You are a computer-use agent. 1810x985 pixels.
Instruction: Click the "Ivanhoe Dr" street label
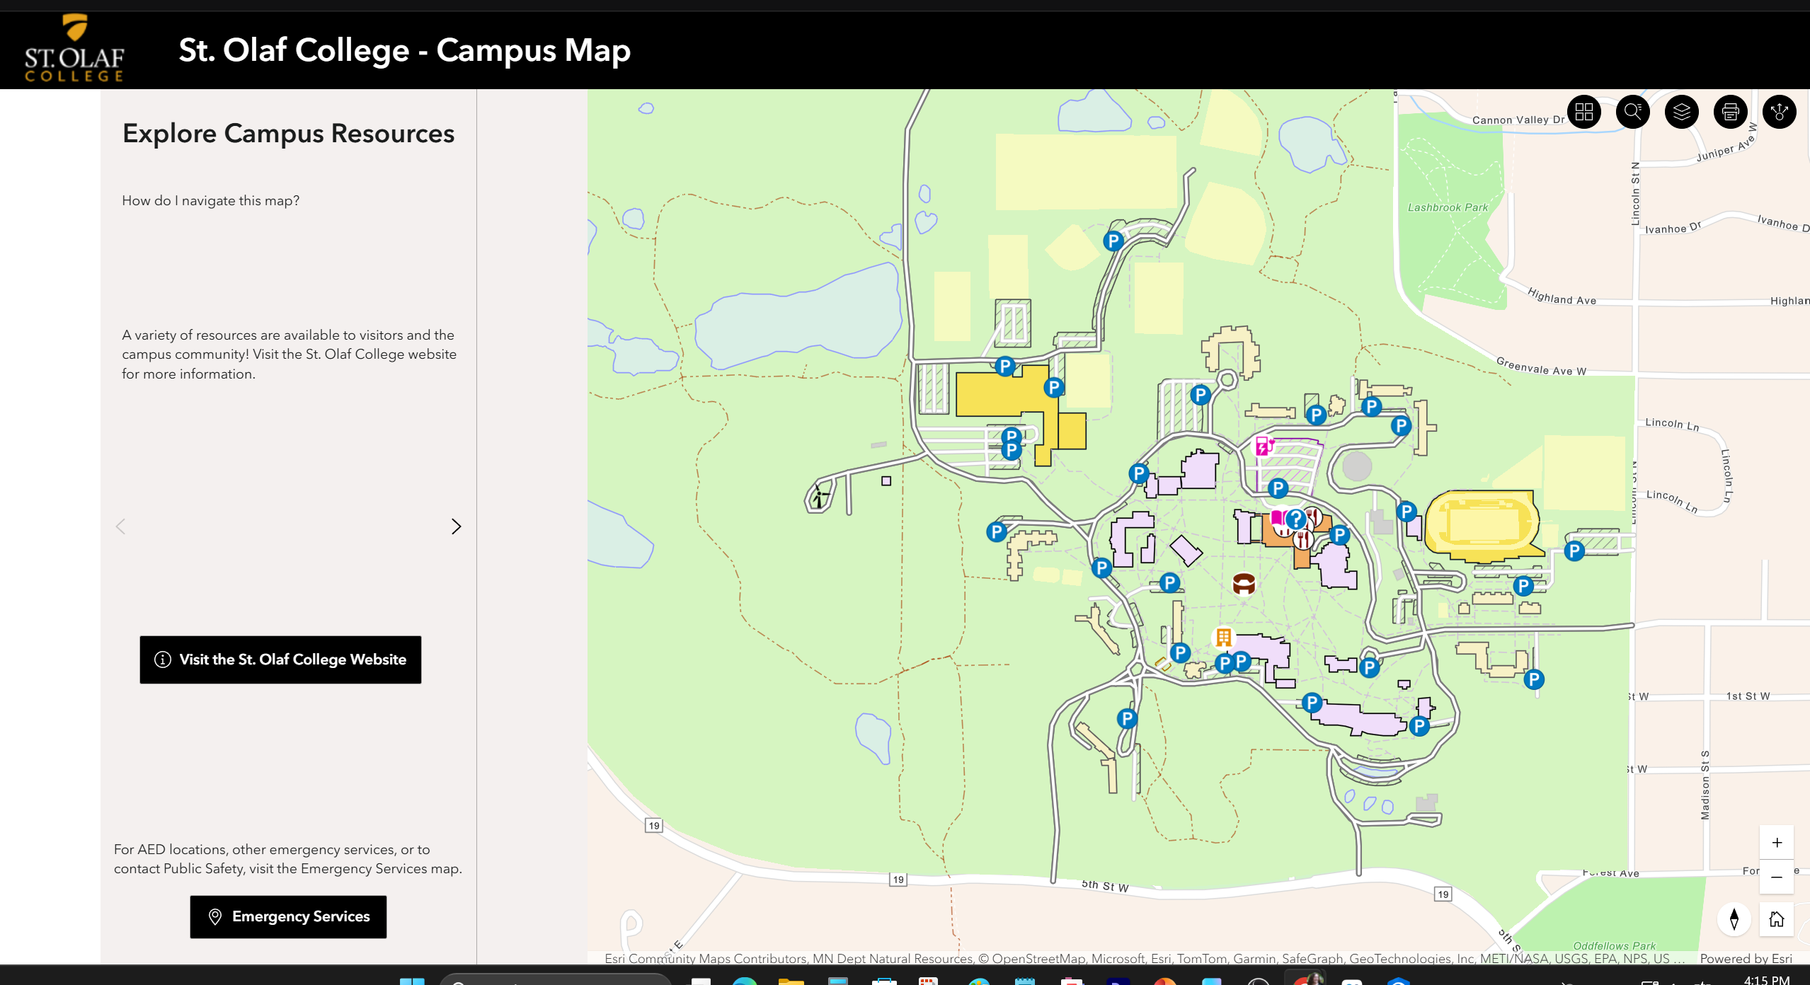(1673, 228)
